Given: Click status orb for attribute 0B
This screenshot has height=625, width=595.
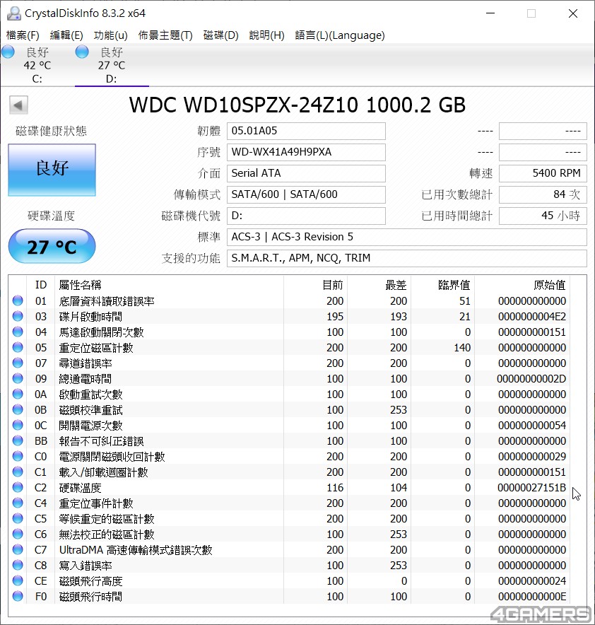Looking at the screenshot, I should click(x=18, y=409).
